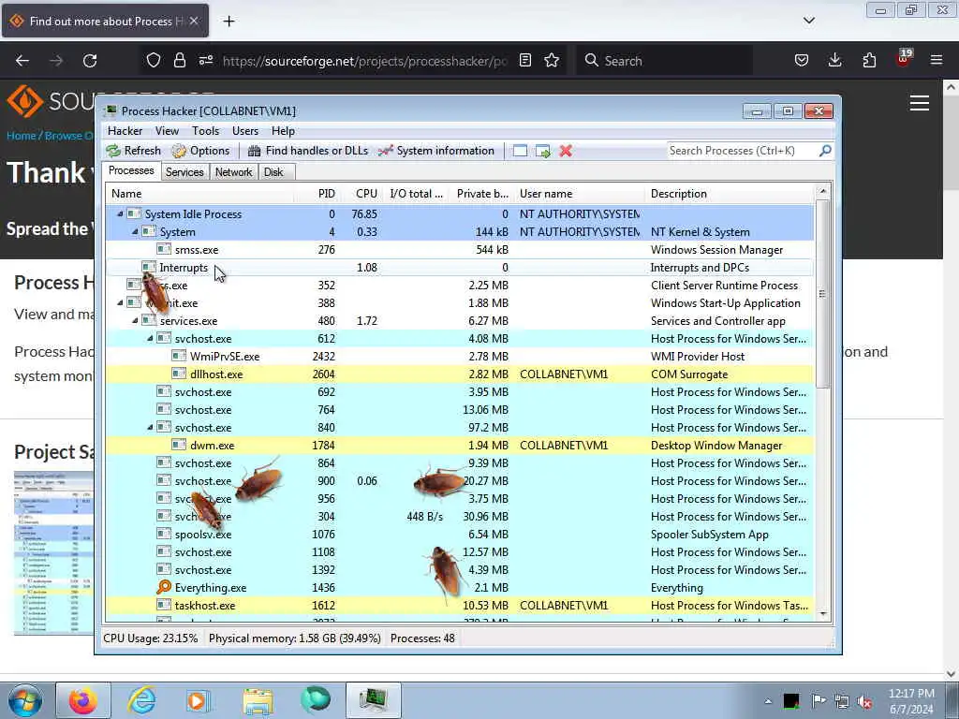Screen dimensions: 959x719
Task: Click the Find handles or DLLs binoculars icon
Action: [x=255, y=151]
